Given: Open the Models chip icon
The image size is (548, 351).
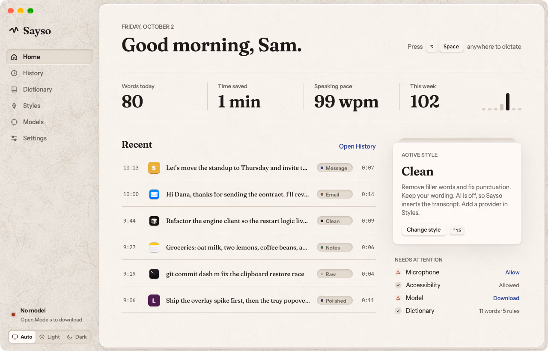Looking at the screenshot, I should click(x=14, y=122).
